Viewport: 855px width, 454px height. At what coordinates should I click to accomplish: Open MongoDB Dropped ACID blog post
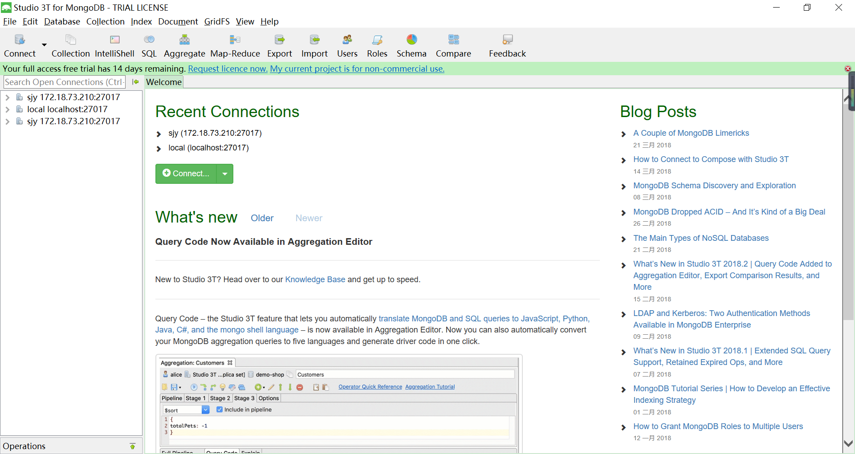pyautogui.click(x=729, y=212)
